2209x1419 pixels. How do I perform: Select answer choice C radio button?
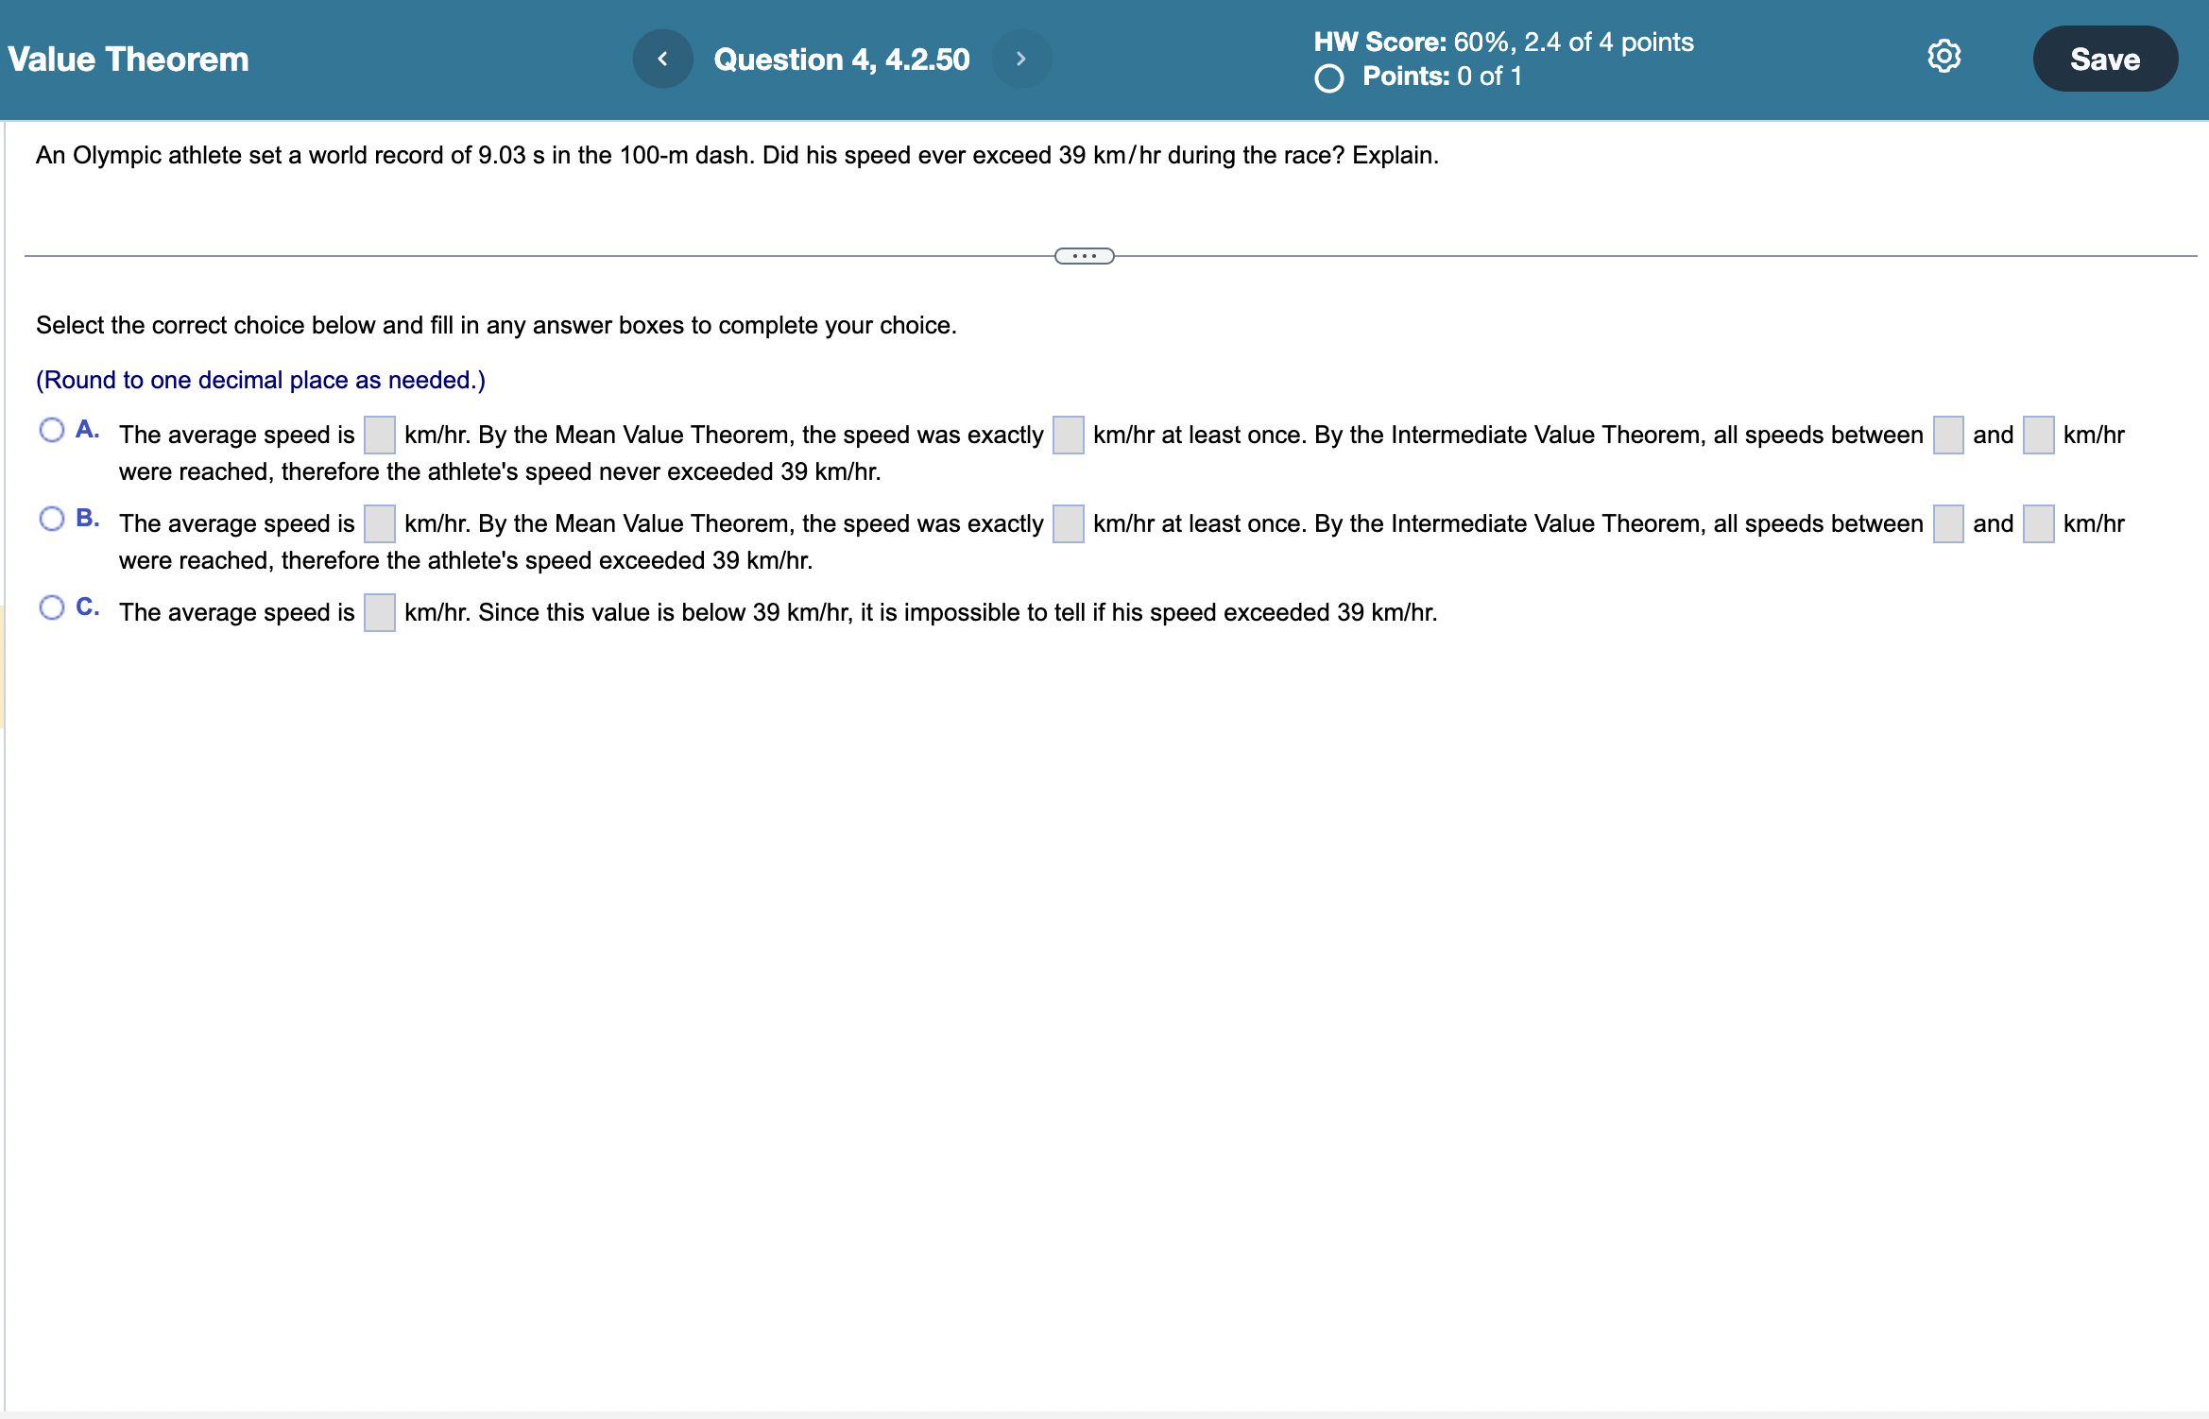tap(52, 607)
